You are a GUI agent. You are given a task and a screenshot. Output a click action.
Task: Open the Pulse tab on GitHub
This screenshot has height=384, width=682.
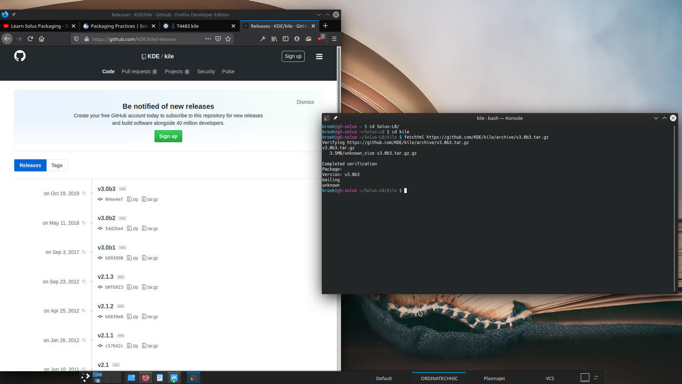pyautogui.click(x=228, y=72)
